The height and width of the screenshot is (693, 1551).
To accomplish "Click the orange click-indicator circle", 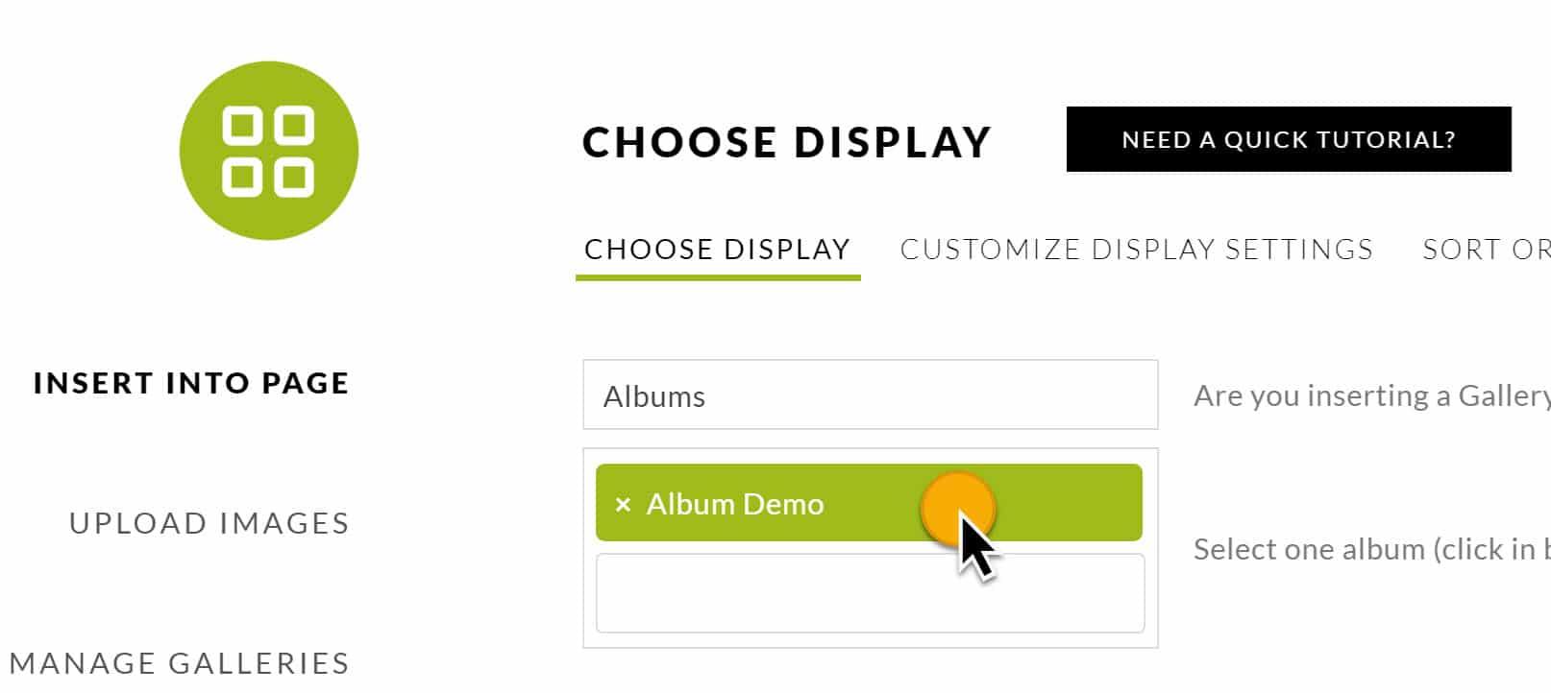I will pos(957,510).
